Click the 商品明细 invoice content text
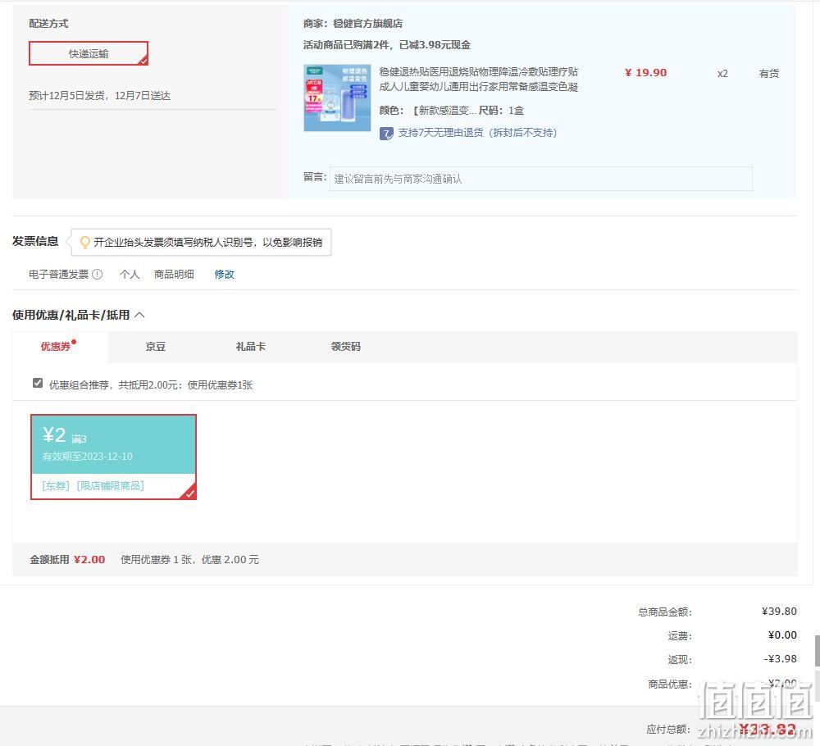Image resolution: width=820 pixels, height=746 pixels. (174, 274)
